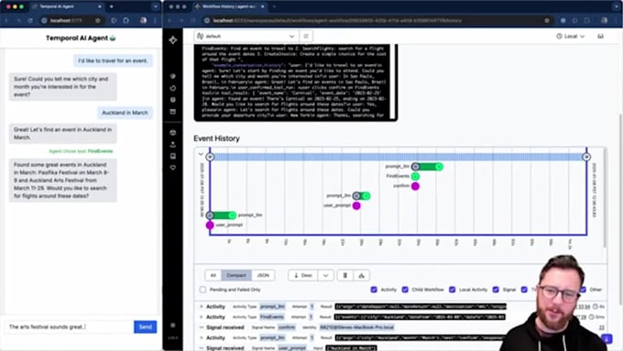Click the "Auckland in March" chat bubble
Image resolution: width=623 pixels, height=351 pixels.
coord(125,113)
